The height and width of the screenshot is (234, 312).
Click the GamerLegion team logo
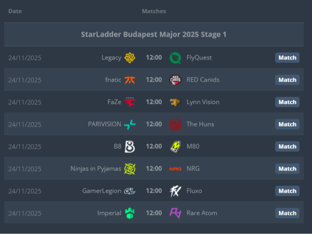pos(130,191)
